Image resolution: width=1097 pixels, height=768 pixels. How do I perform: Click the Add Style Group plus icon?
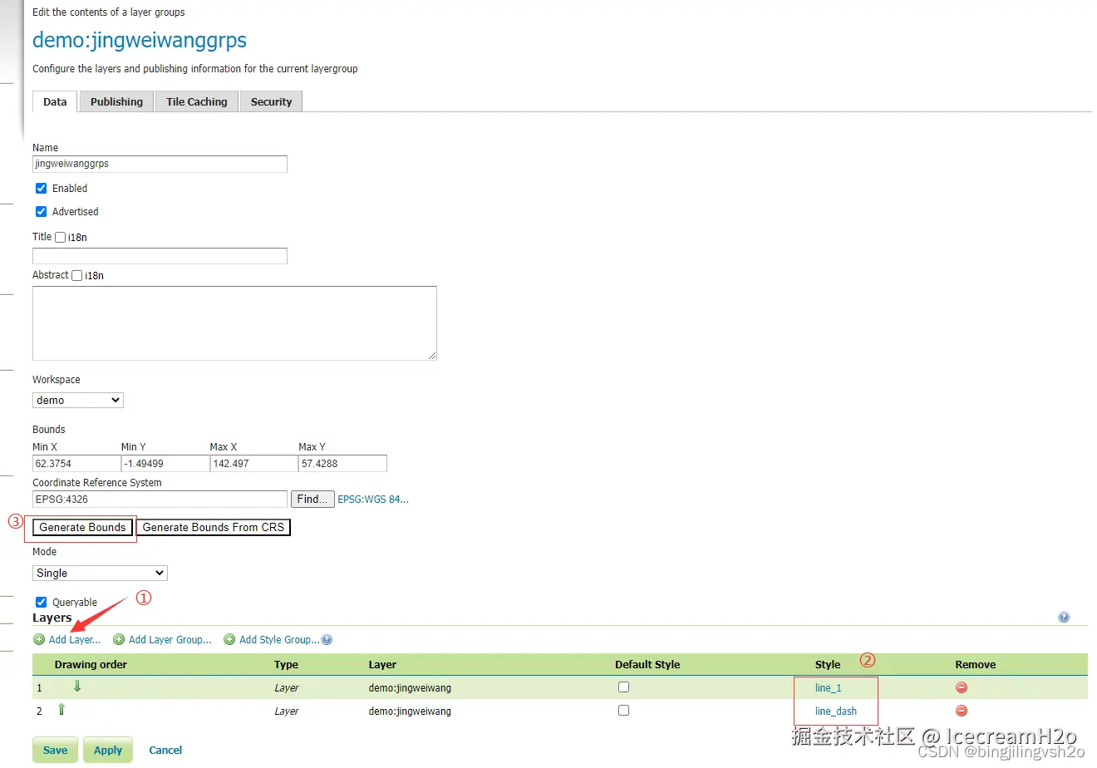pyautogui.click(x=229, y=639)
